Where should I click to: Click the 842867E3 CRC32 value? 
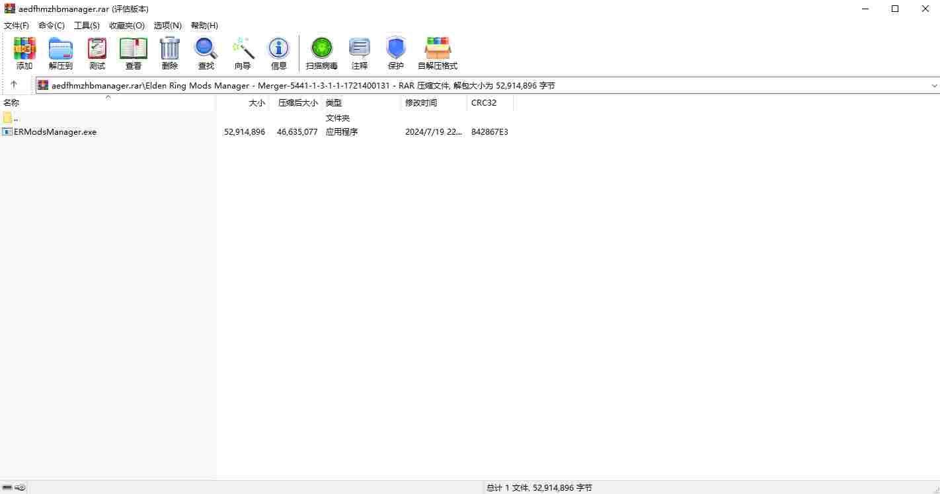coord(490,131)
